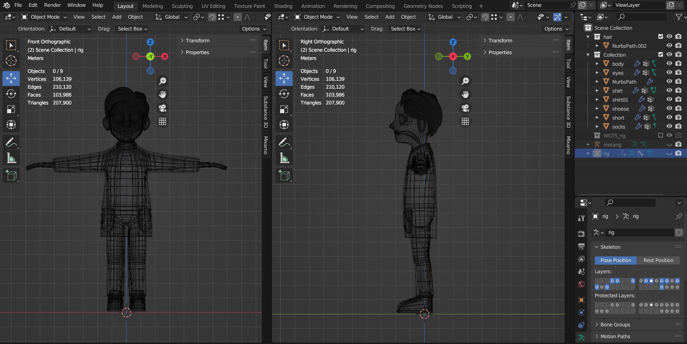Enable the WGTS_rig collection checkbox
Screen dimensions: 687x344
point(660,135)
